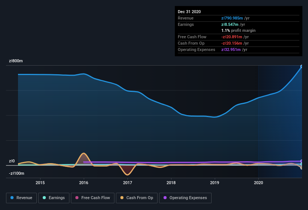Screen dimensions: 308x210
Task: Click the zł32.951m operating expenses value
Action: point(231,49)
